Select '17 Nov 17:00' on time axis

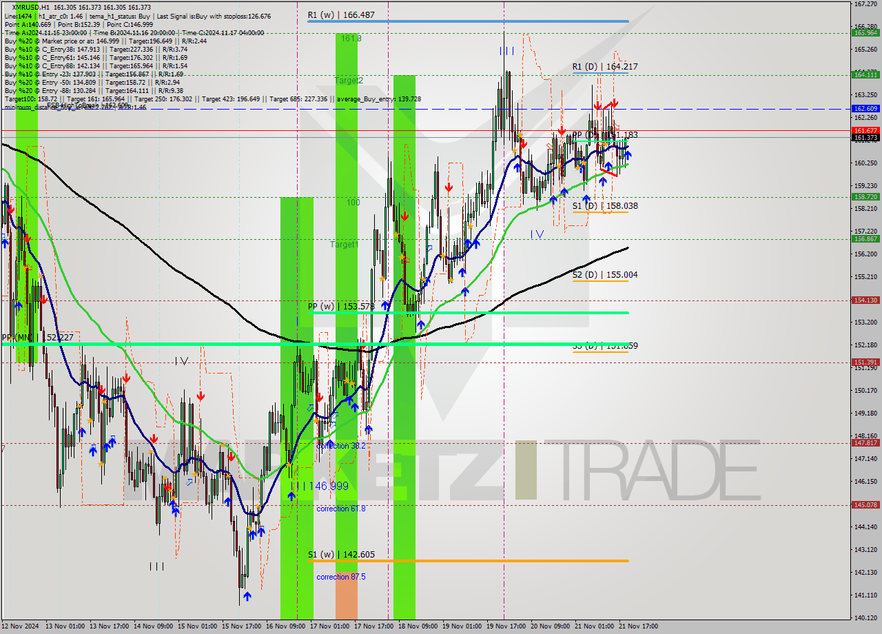point(374,626)
